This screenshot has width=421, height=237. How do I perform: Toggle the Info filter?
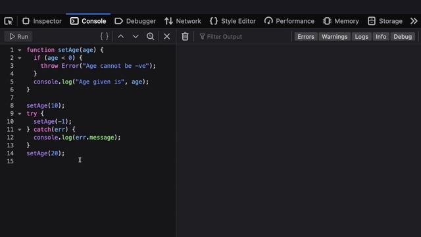[x=381, y=37]
